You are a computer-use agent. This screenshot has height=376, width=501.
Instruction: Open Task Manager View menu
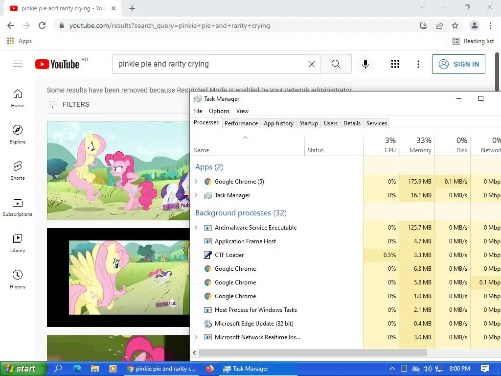click(x=242, y=111)
